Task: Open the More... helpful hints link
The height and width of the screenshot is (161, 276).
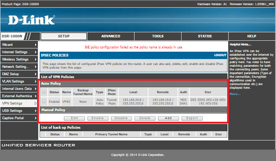Action: [x=235, y=94]
